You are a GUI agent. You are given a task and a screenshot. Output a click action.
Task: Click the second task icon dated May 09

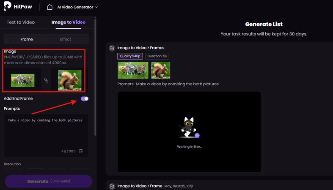click(112, 186)
